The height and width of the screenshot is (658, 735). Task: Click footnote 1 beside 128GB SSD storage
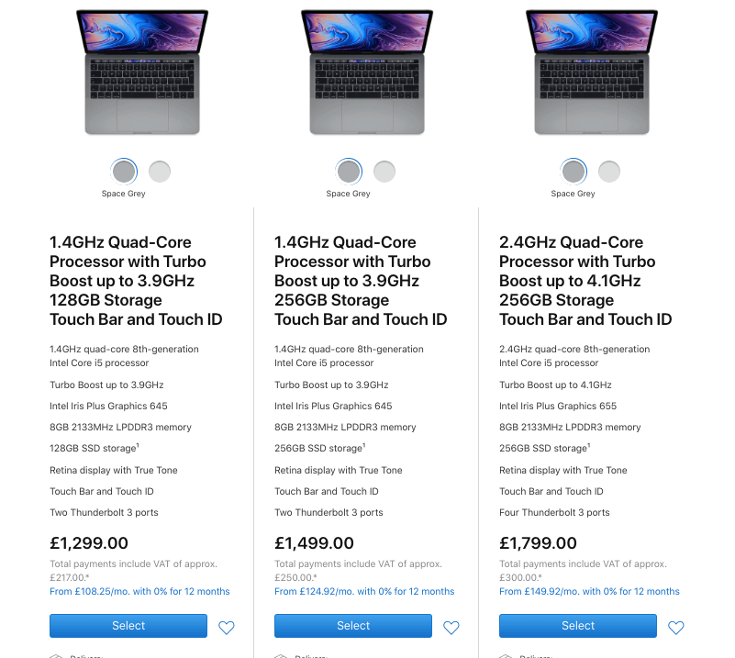(138, 446)
